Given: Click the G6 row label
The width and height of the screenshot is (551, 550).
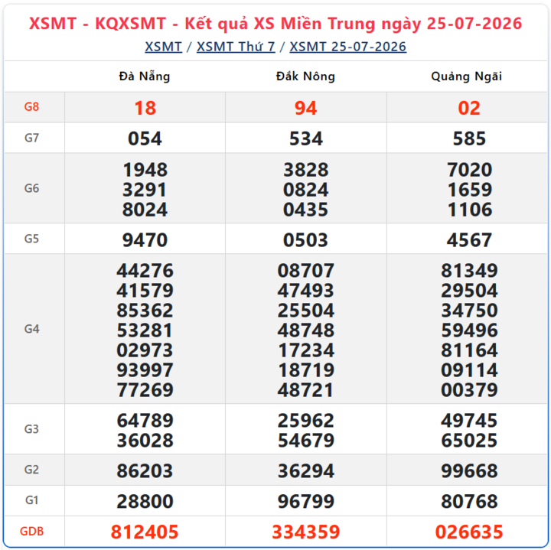Looking at the screenshot, I should point(31,188).
